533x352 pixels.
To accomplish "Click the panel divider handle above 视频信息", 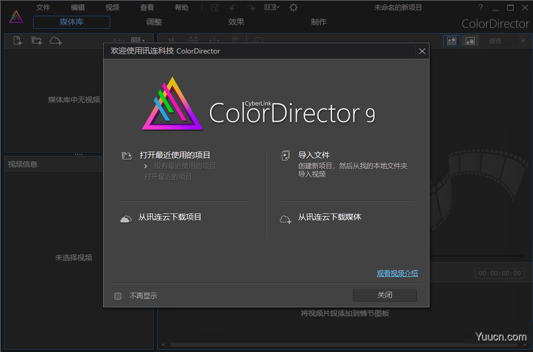I will coord(79,154).
